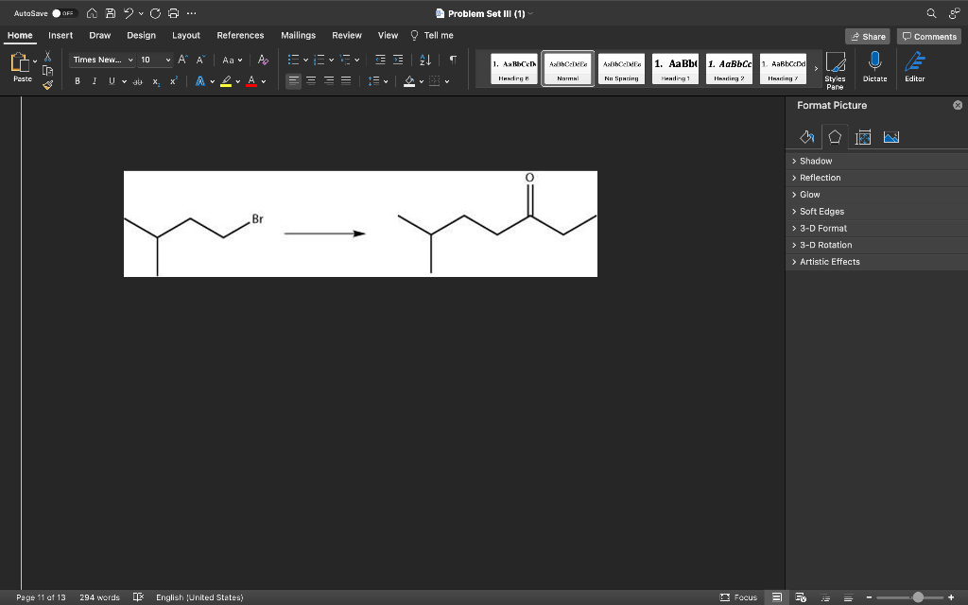Toggle italic formatting
The height and width of the screenshot is (605, 968).
pos(94,81)
